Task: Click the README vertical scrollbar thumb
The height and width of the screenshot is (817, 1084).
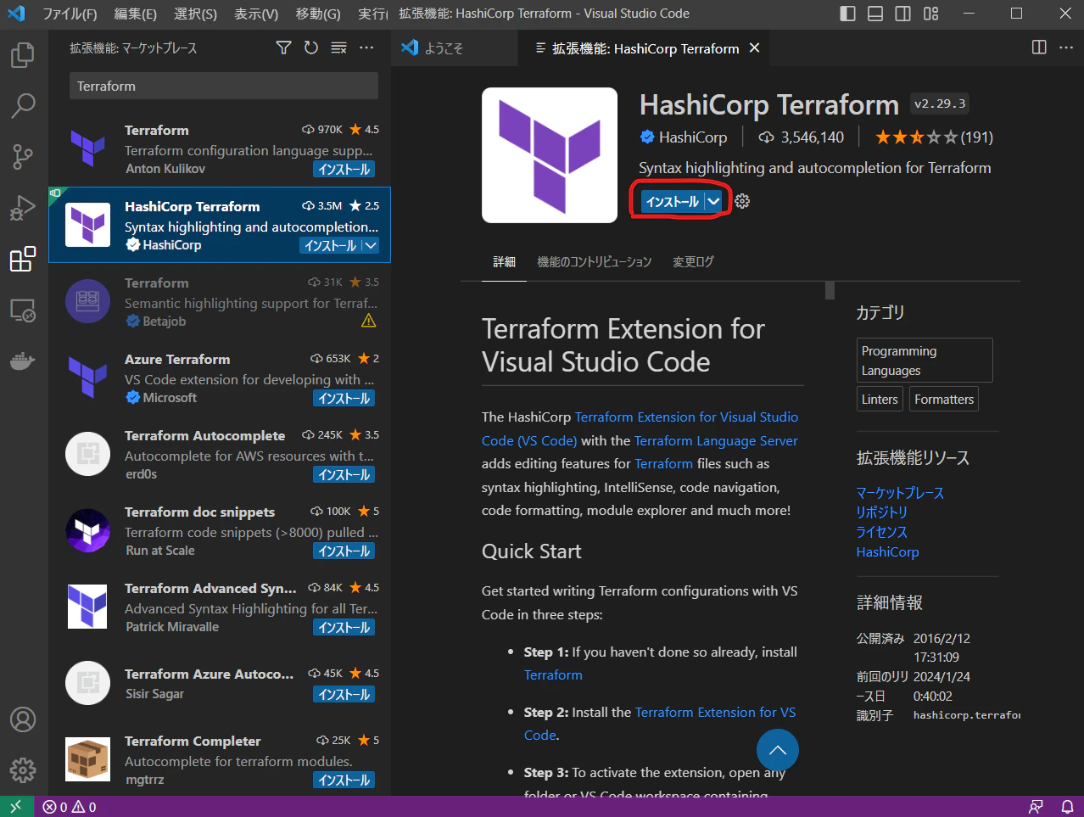Action: click(830, 290)
